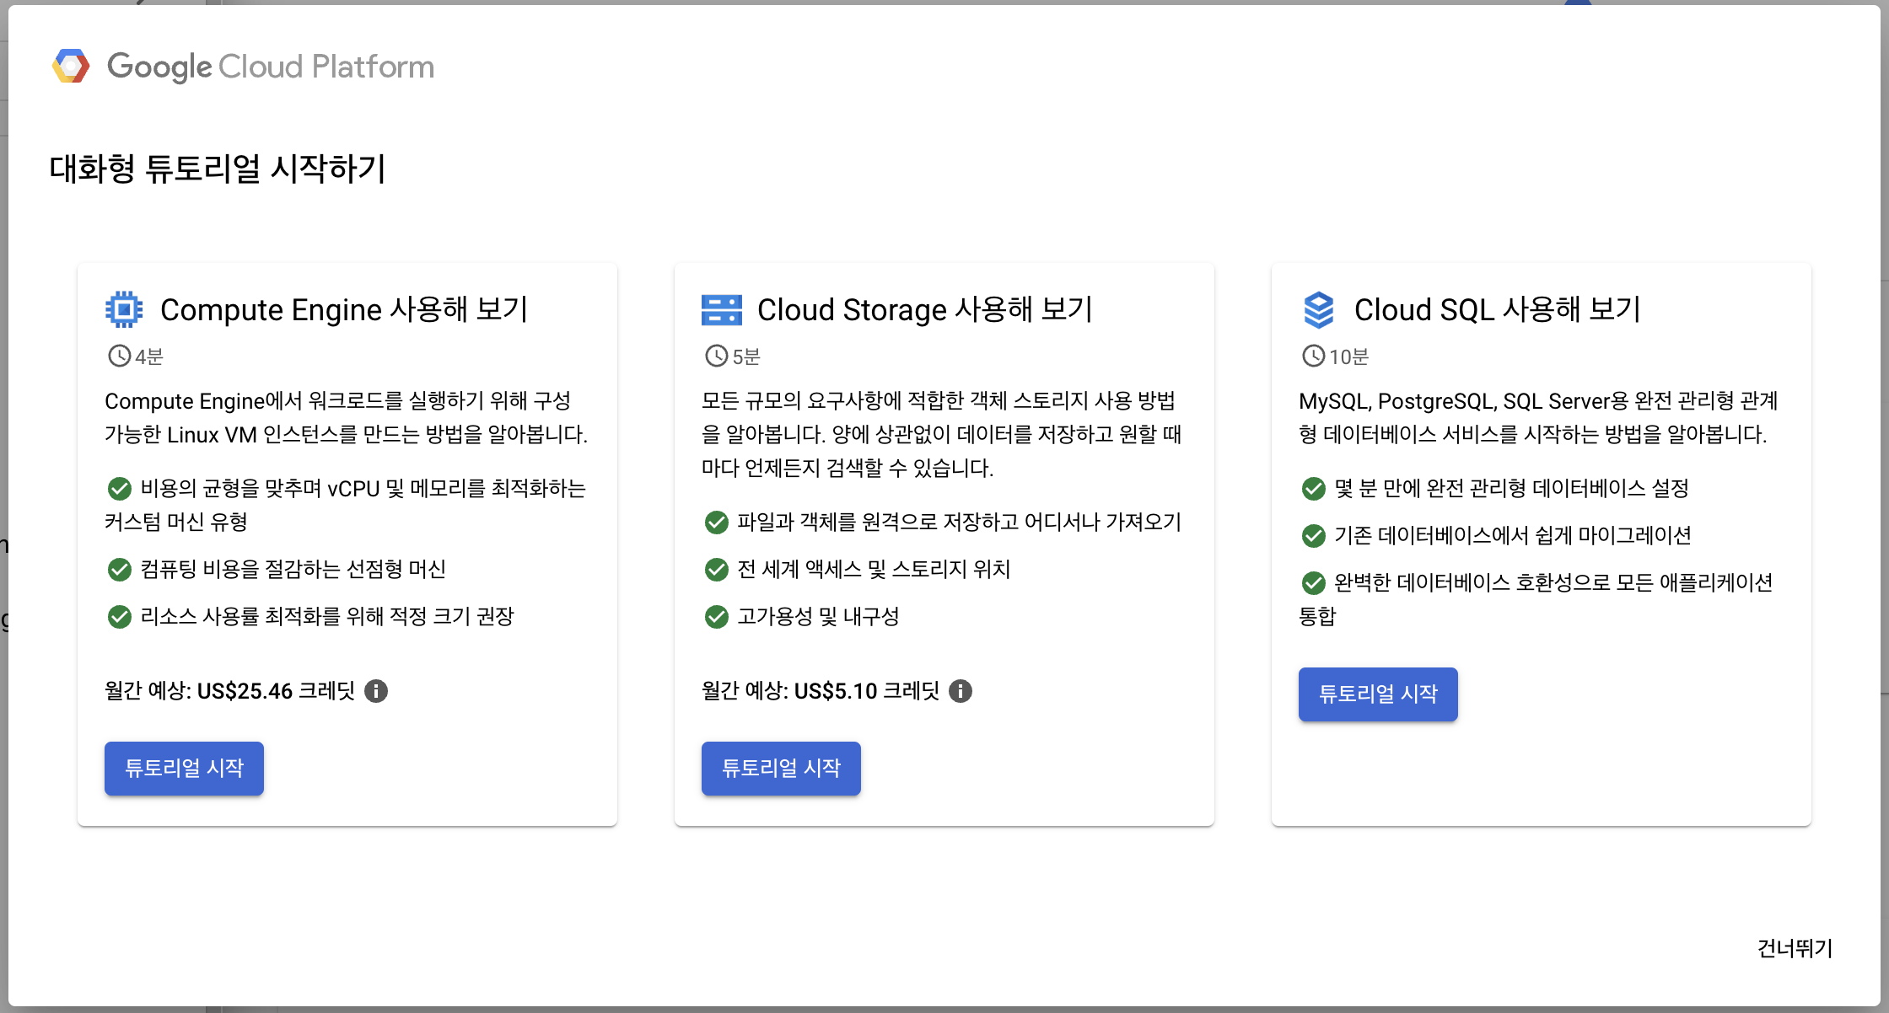Click green check by 전 세계 액세스 및 스토리지 위치
The width and height of the screenshot is (1889, 1013).
click(717, 570)
